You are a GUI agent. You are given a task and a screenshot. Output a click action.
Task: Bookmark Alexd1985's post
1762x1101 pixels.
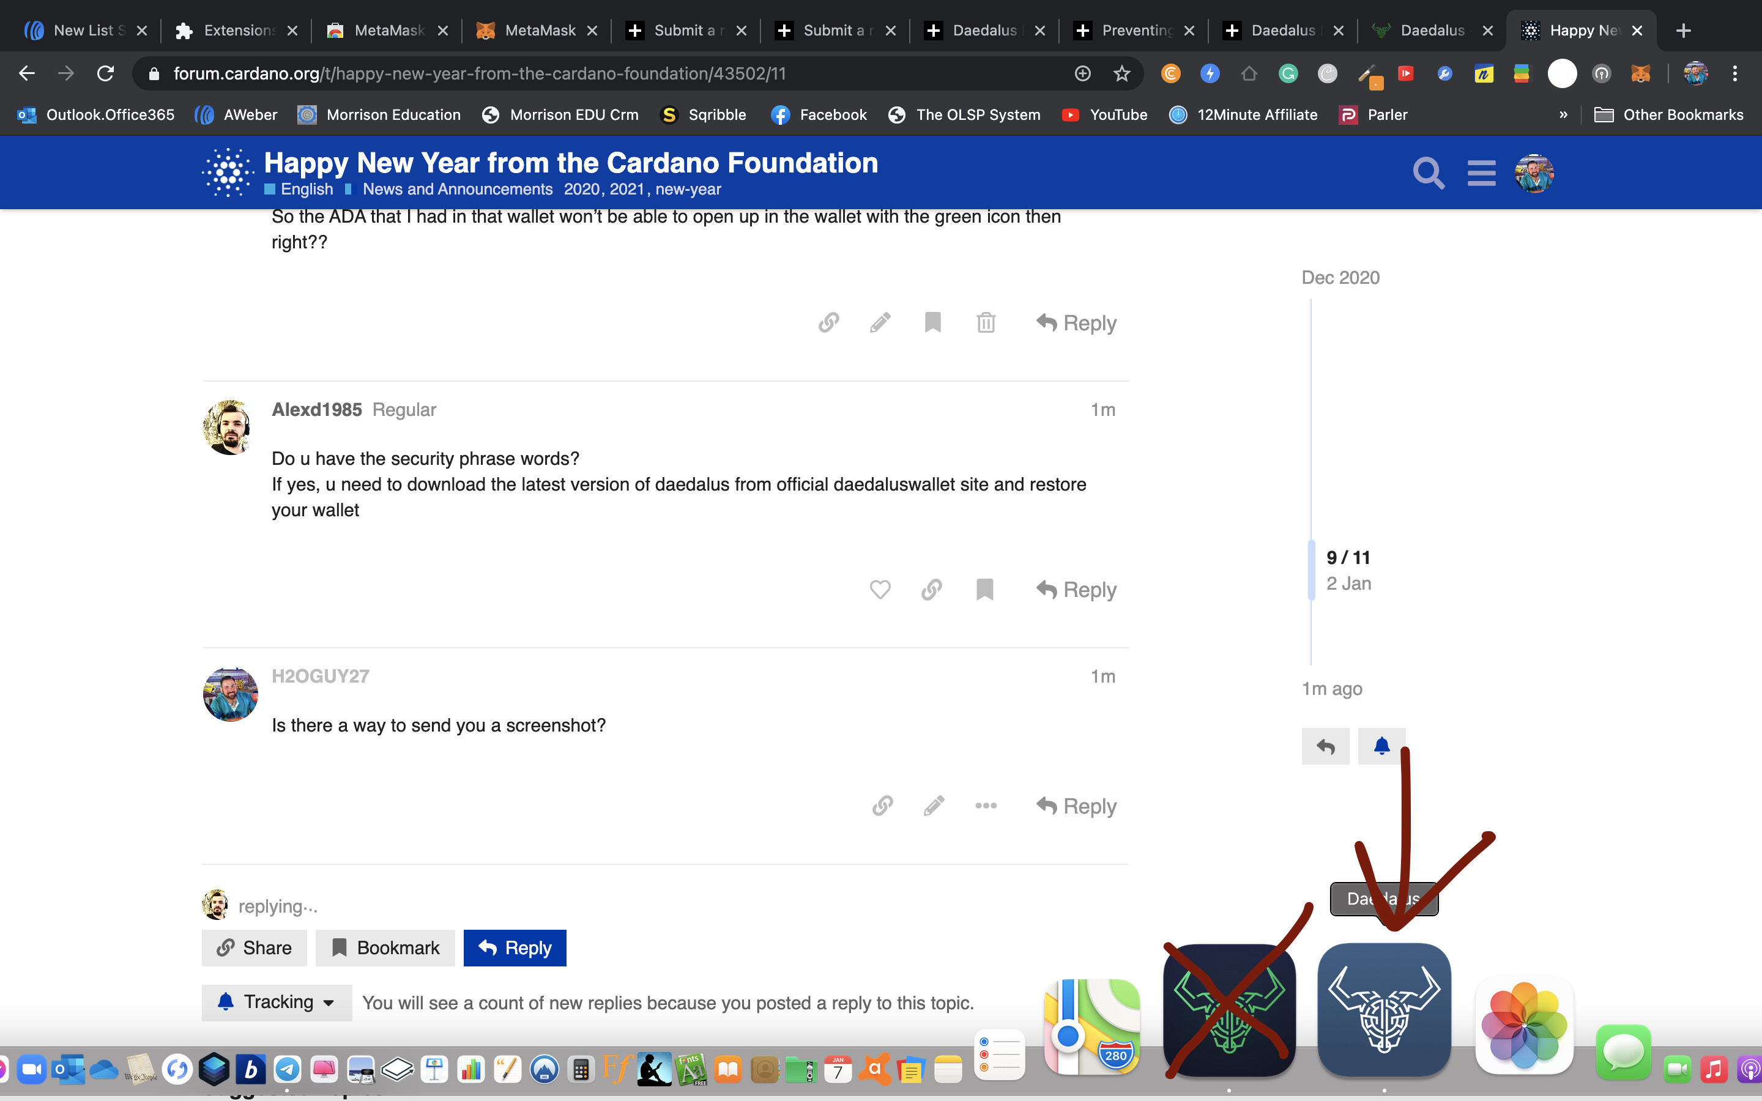984,589
